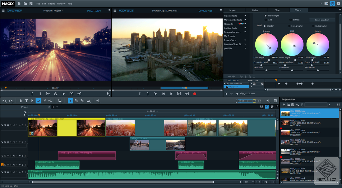Expand the NewBlue Titler EX category
The height and width of the screenshot is (188, 342).
tap(245, 44)
